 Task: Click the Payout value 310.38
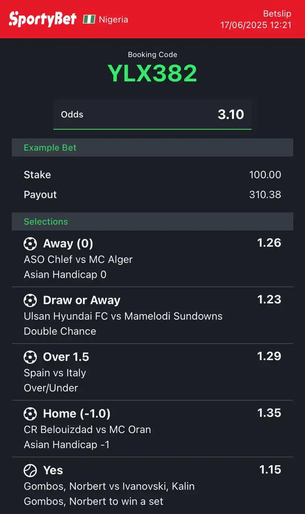pos(265,194)
